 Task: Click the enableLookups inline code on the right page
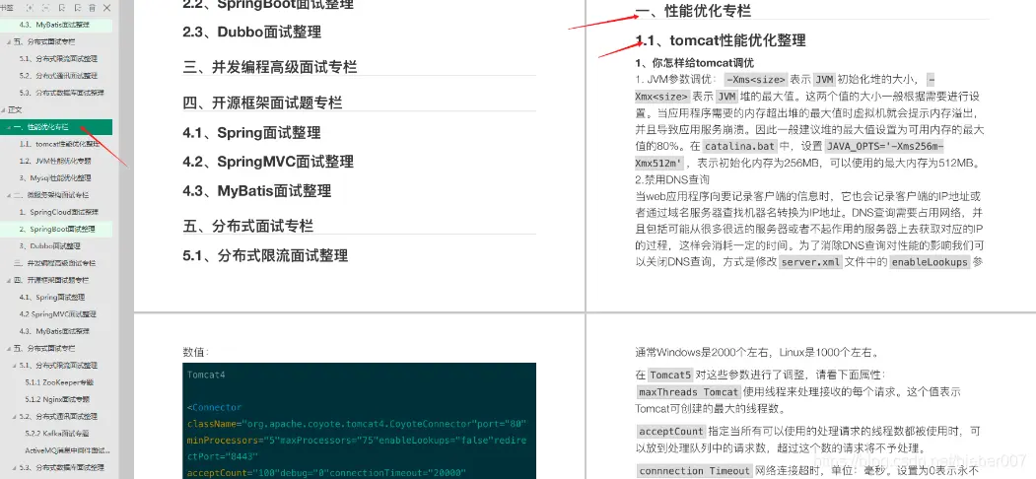tap(929, 262)
